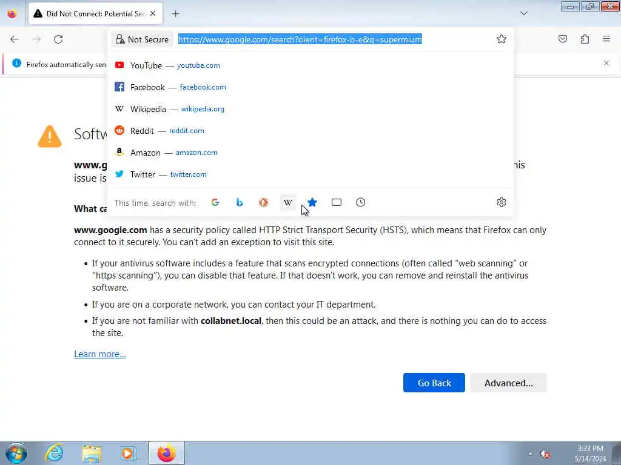Launch Internet Explorer from taskbar
Image resolution: width=621 pixels, height=465 pixels.
point(54,453)
